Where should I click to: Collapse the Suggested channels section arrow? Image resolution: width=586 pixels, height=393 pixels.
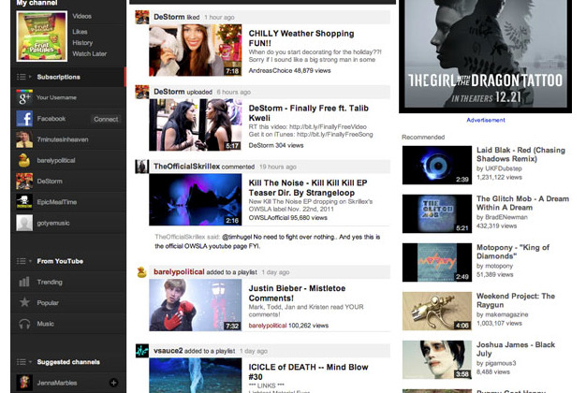(x=30, y=361)
